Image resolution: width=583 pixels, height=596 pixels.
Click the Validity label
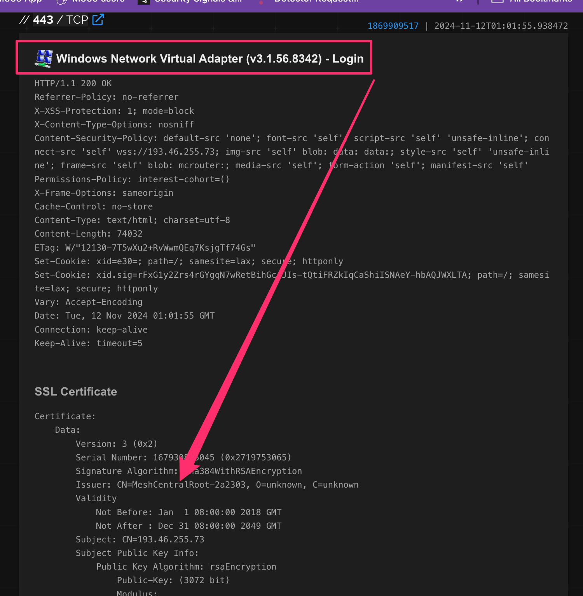coord(96,498)
